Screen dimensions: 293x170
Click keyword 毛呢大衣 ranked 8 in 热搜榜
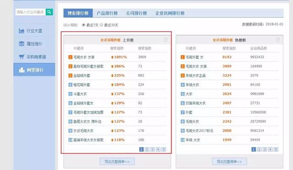[192, 121]
